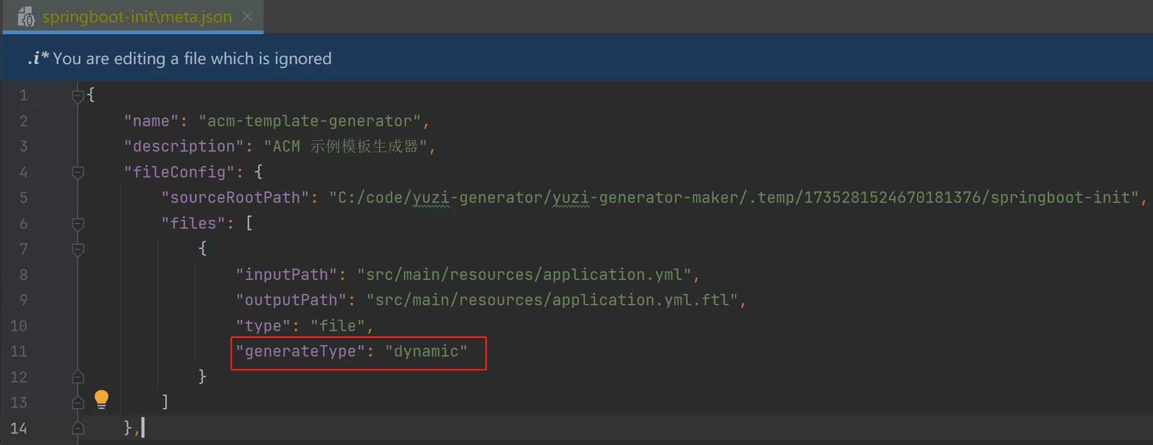Click fold end marker on line 13
The width and height of the screenshot is (1153, 445).
(78, 402)
